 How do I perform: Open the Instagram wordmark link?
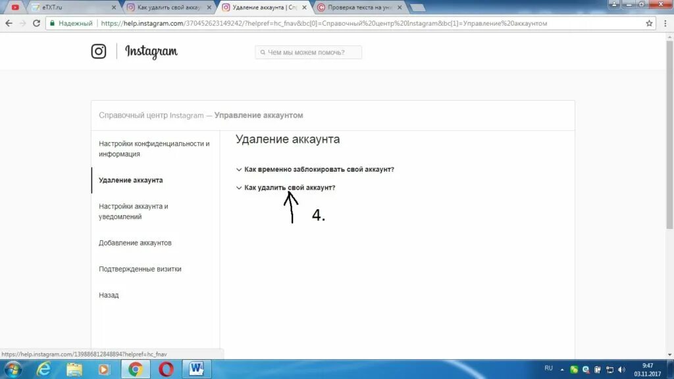[x=151, y=51]
